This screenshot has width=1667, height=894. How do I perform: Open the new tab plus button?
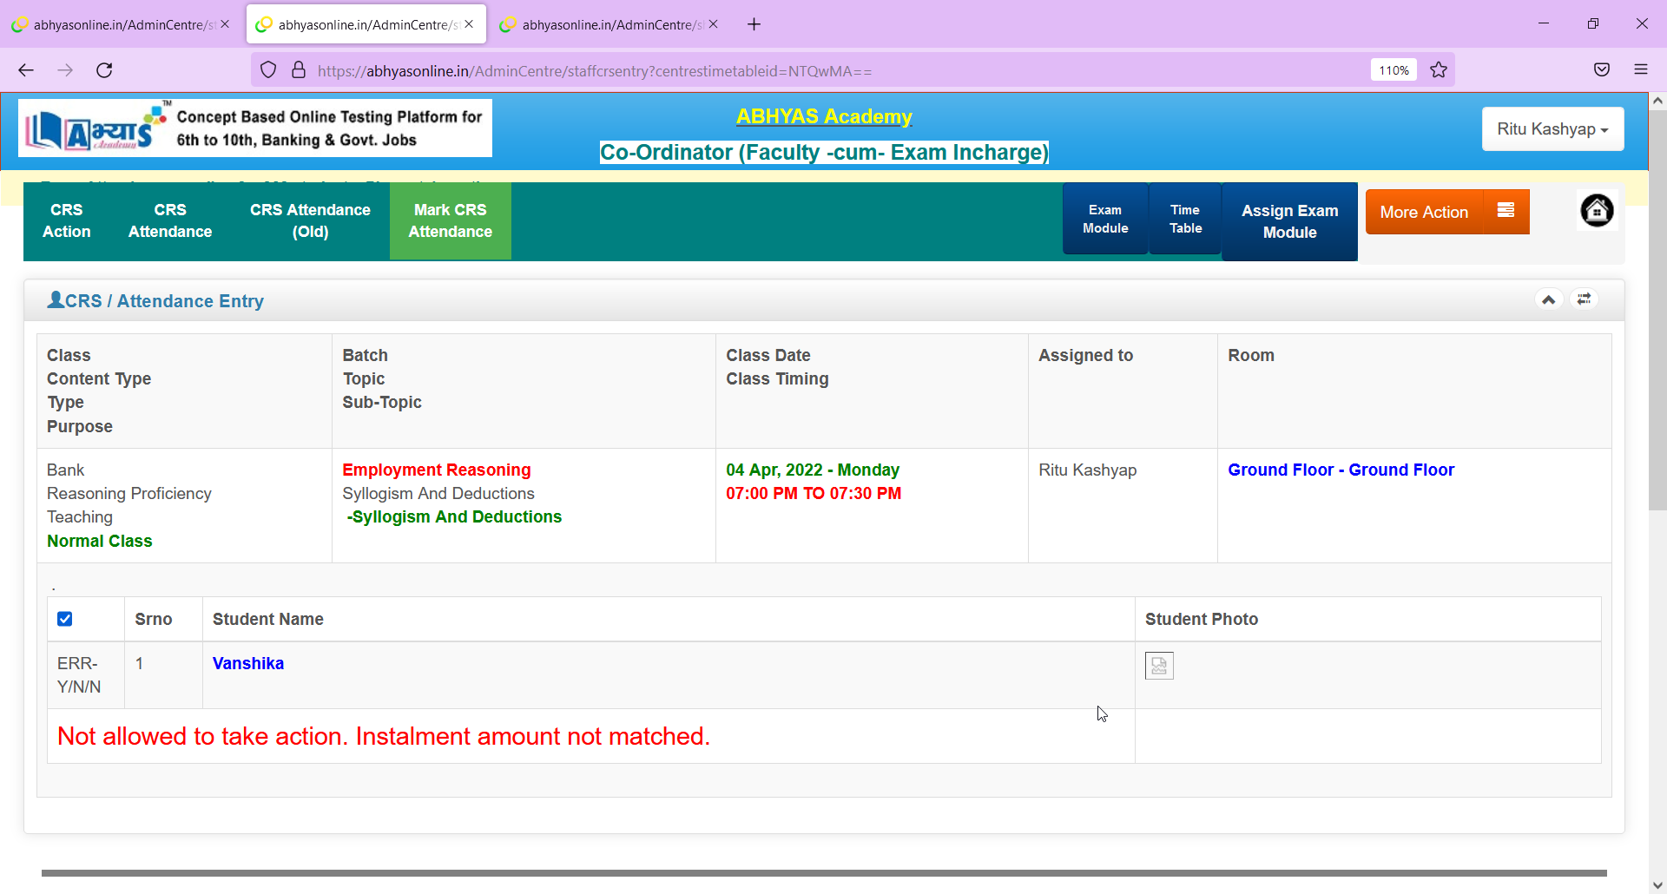754,24
